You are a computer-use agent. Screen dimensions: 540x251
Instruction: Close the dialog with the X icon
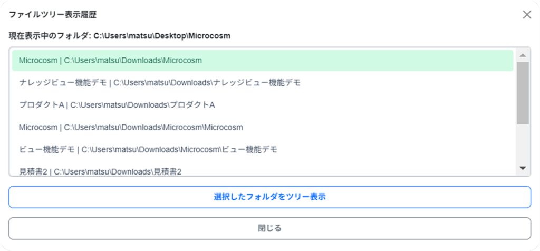(x=527, y=15)
